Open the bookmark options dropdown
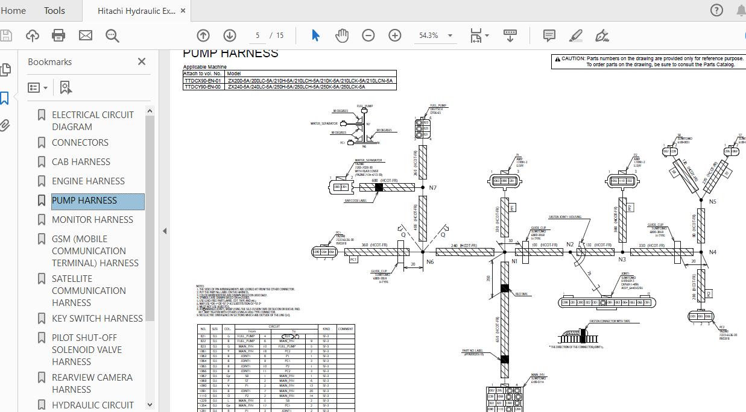 pos(37,87)
